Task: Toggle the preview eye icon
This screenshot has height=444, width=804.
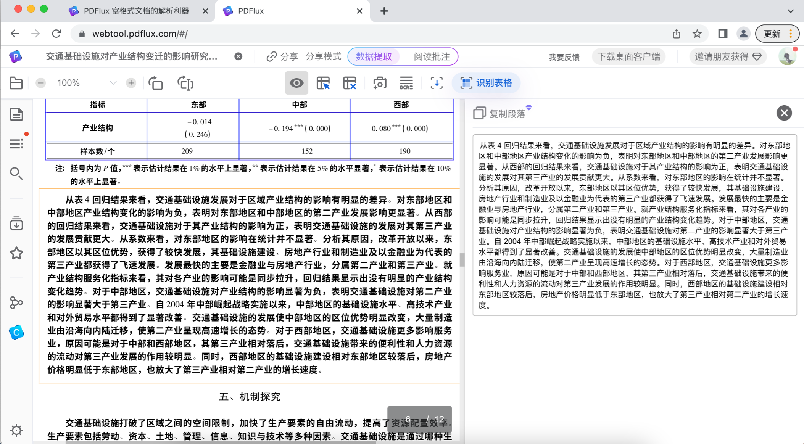Action: pos(296,83)
